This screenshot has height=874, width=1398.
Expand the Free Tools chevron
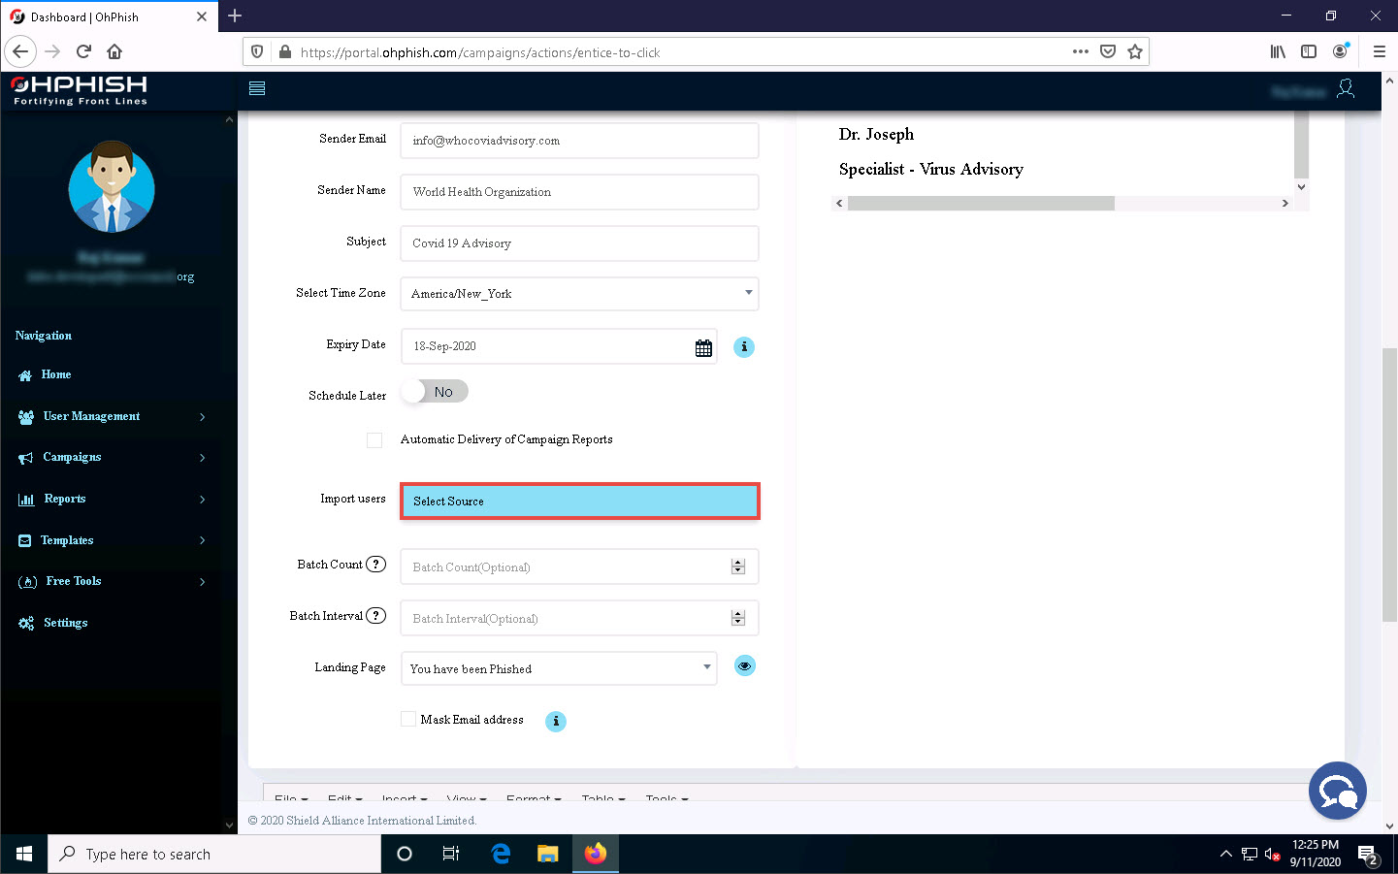pyautogui.click(x=203, y=582)
